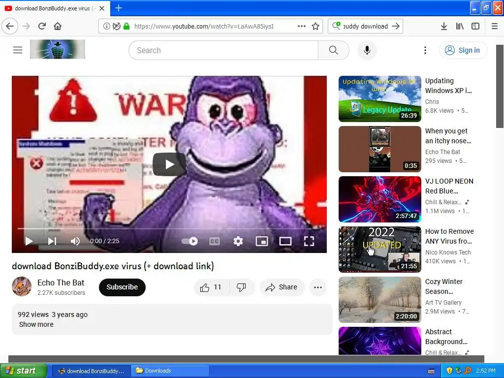Click the 992 views text

click(33, 315)
